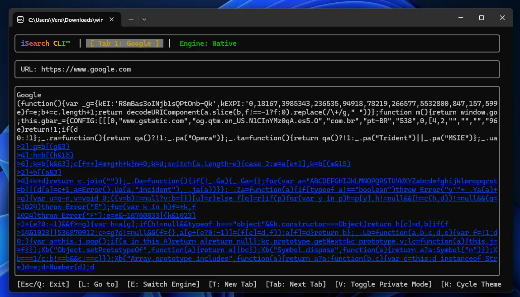Click the URL field showing google.com
Screen dimensions: 520x297
coord(257,69)
